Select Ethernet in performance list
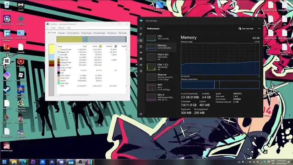Viewport: 293px width, 165px height. 161,77
